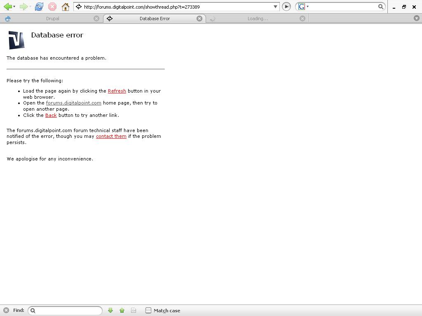Click the Database Error tab favicon

click(x=110, y=18)
